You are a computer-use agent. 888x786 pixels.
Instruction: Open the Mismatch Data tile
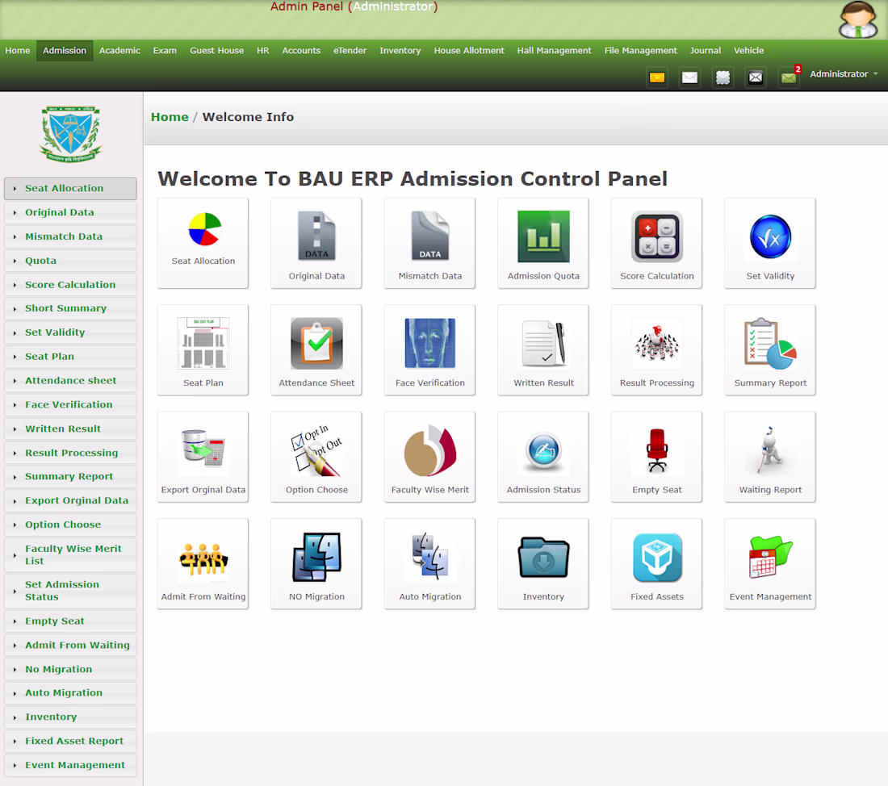(x=429, y=243)
